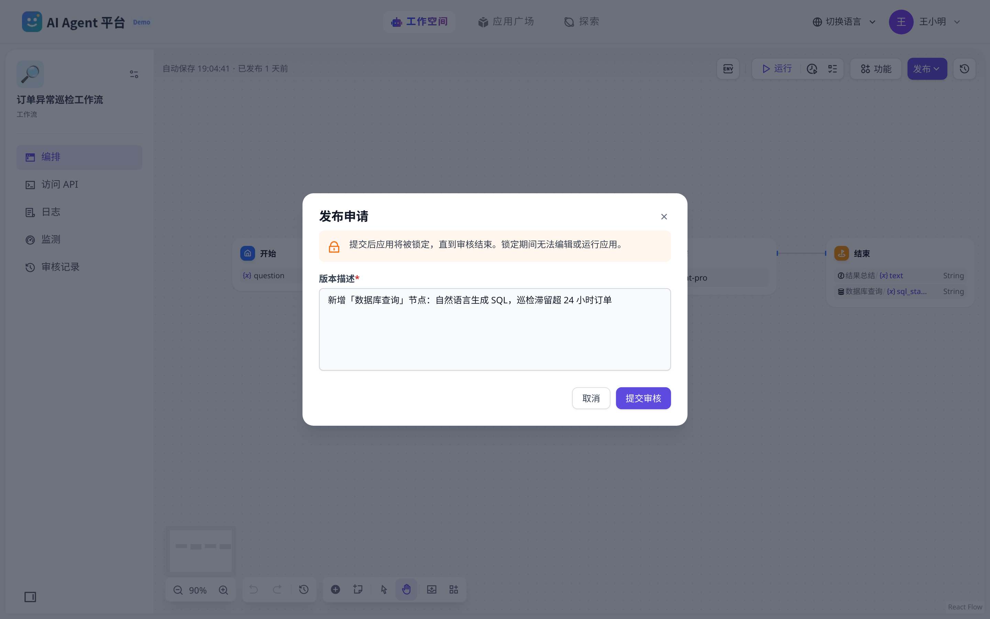Viewport: 990px width, 619px height.
Task: Organize nodes layout icon
Action: pyautogui.click(x=454, y=589)
